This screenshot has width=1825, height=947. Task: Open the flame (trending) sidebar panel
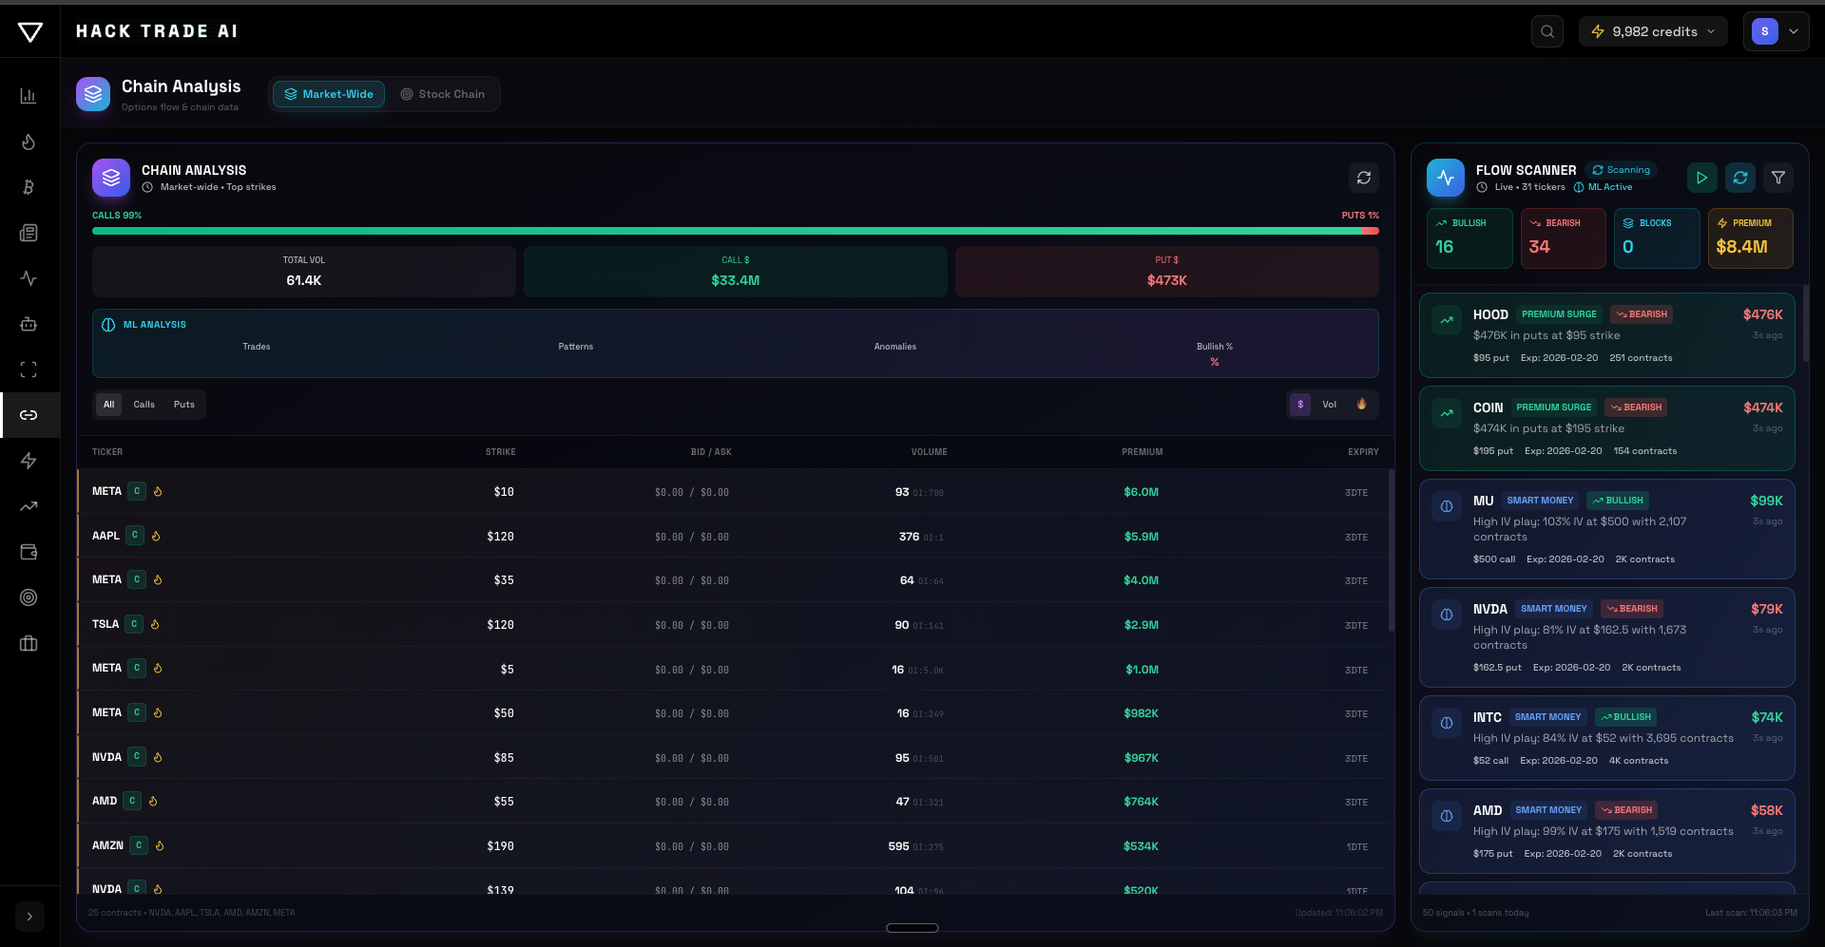click(x=29, y=142)
